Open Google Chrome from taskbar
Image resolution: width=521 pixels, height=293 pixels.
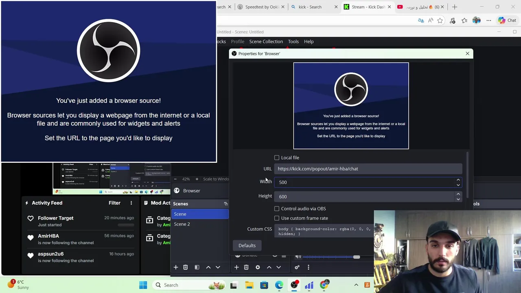(x=324, y=285)
